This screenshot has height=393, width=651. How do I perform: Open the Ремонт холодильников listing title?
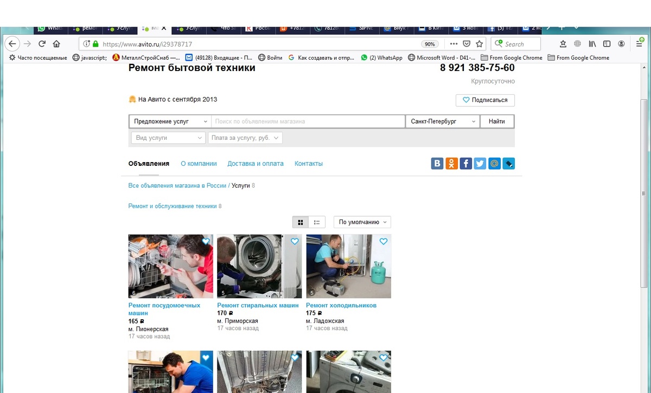click(x=341, y=306)
